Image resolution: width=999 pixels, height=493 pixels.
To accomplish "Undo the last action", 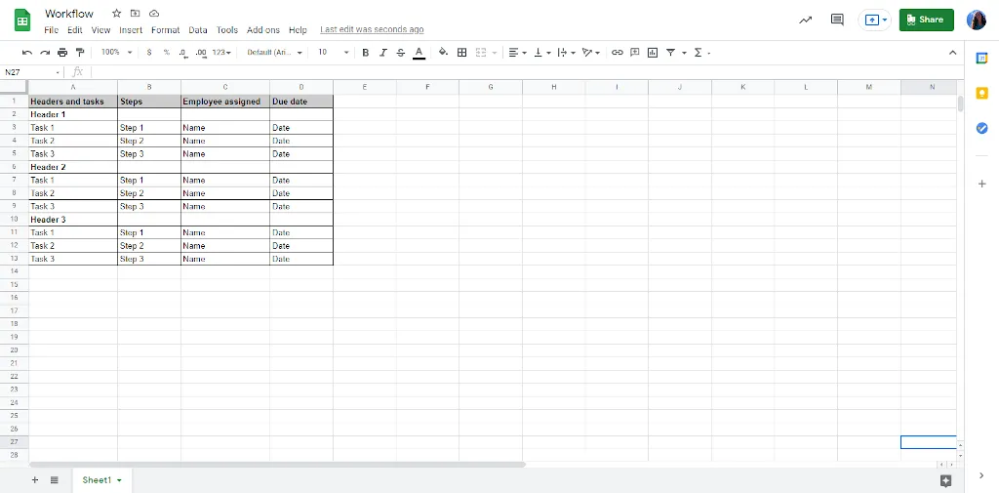I will click(x=26, y=53).
